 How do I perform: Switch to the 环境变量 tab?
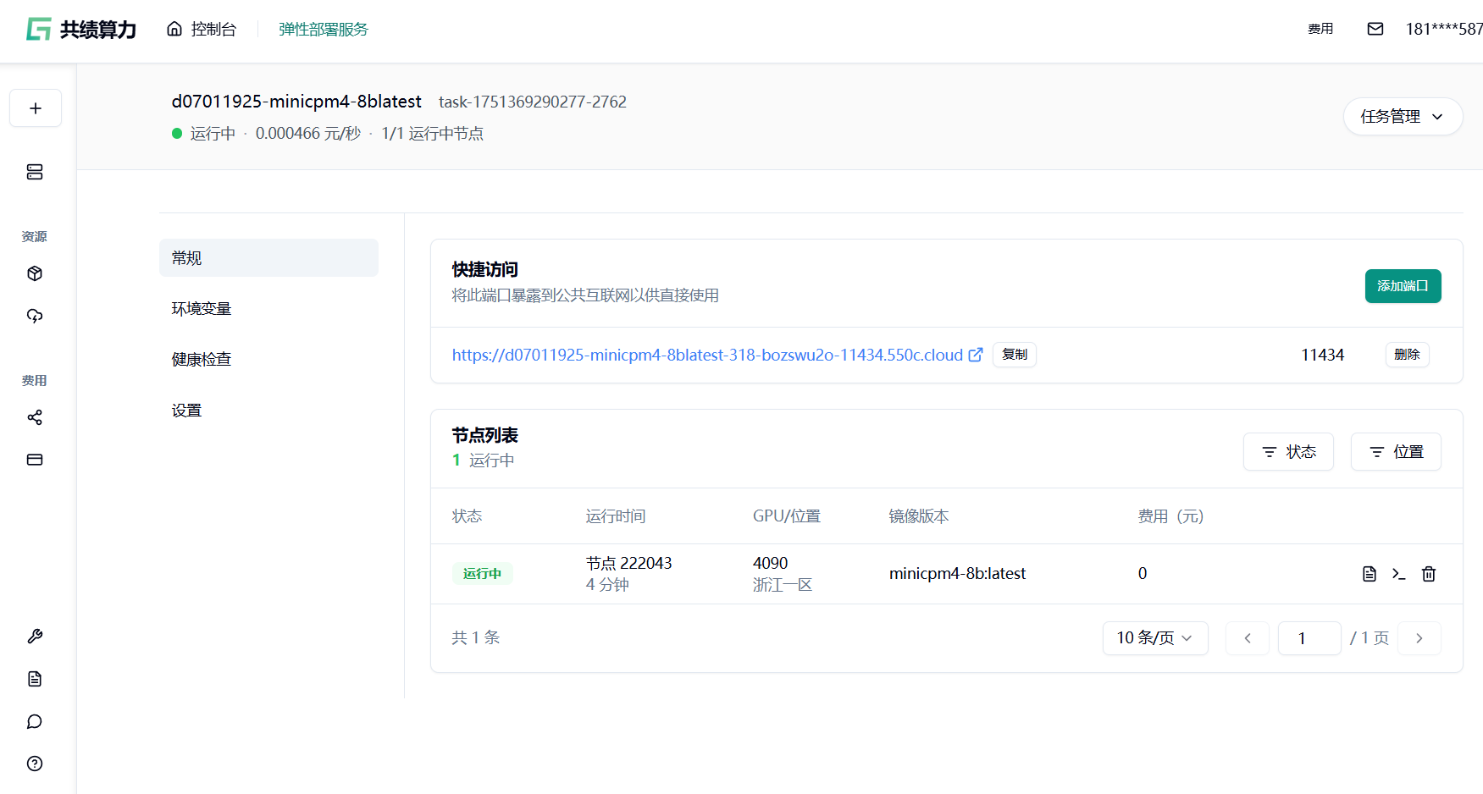(202, 309)
